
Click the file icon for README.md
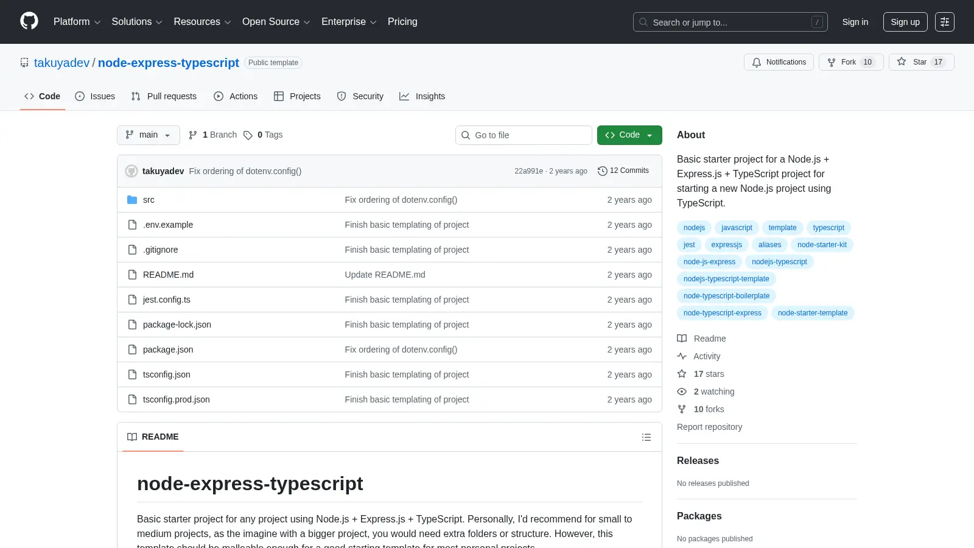tap(132, 275)
